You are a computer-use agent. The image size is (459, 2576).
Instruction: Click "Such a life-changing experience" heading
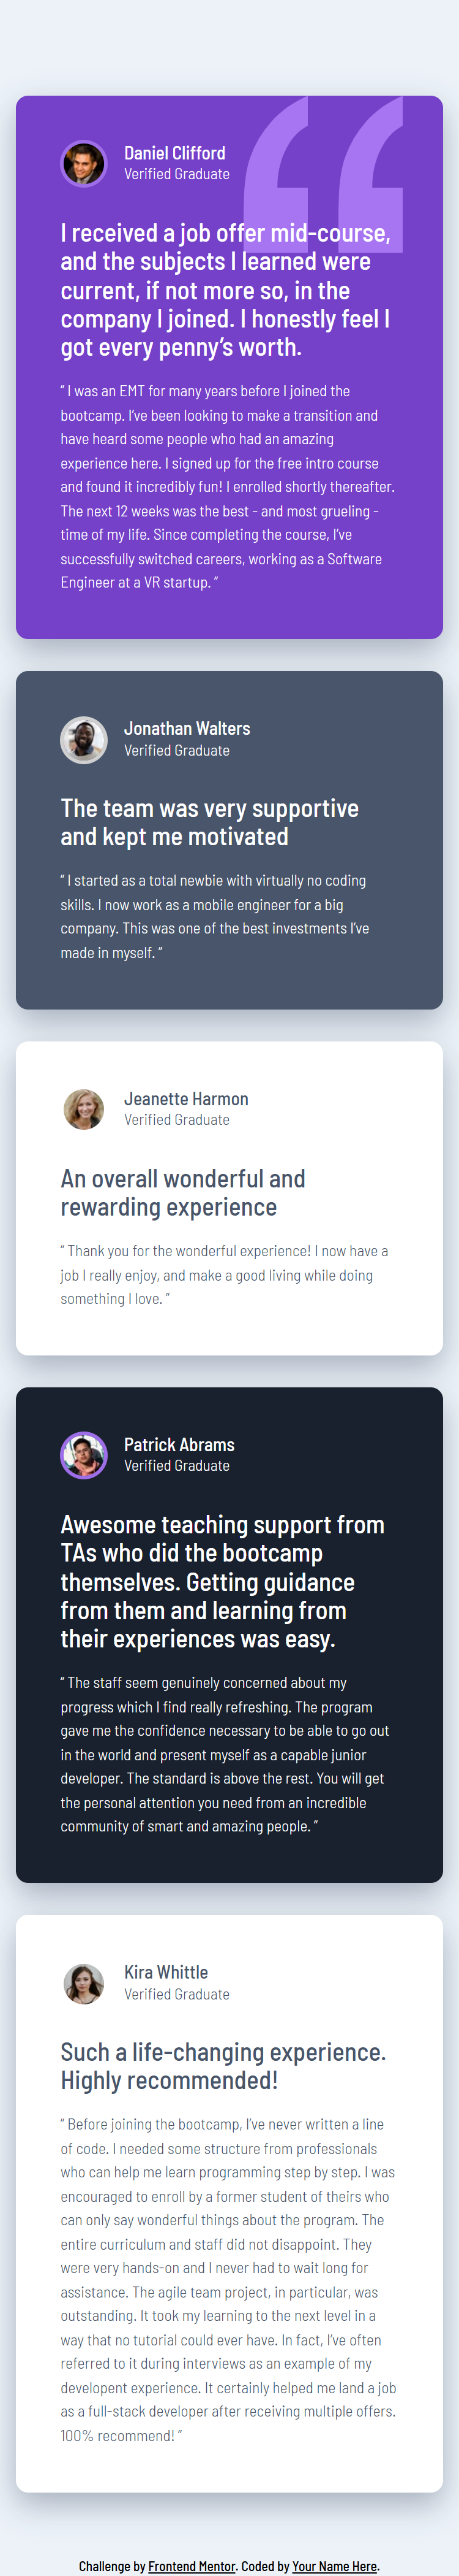223,2066
